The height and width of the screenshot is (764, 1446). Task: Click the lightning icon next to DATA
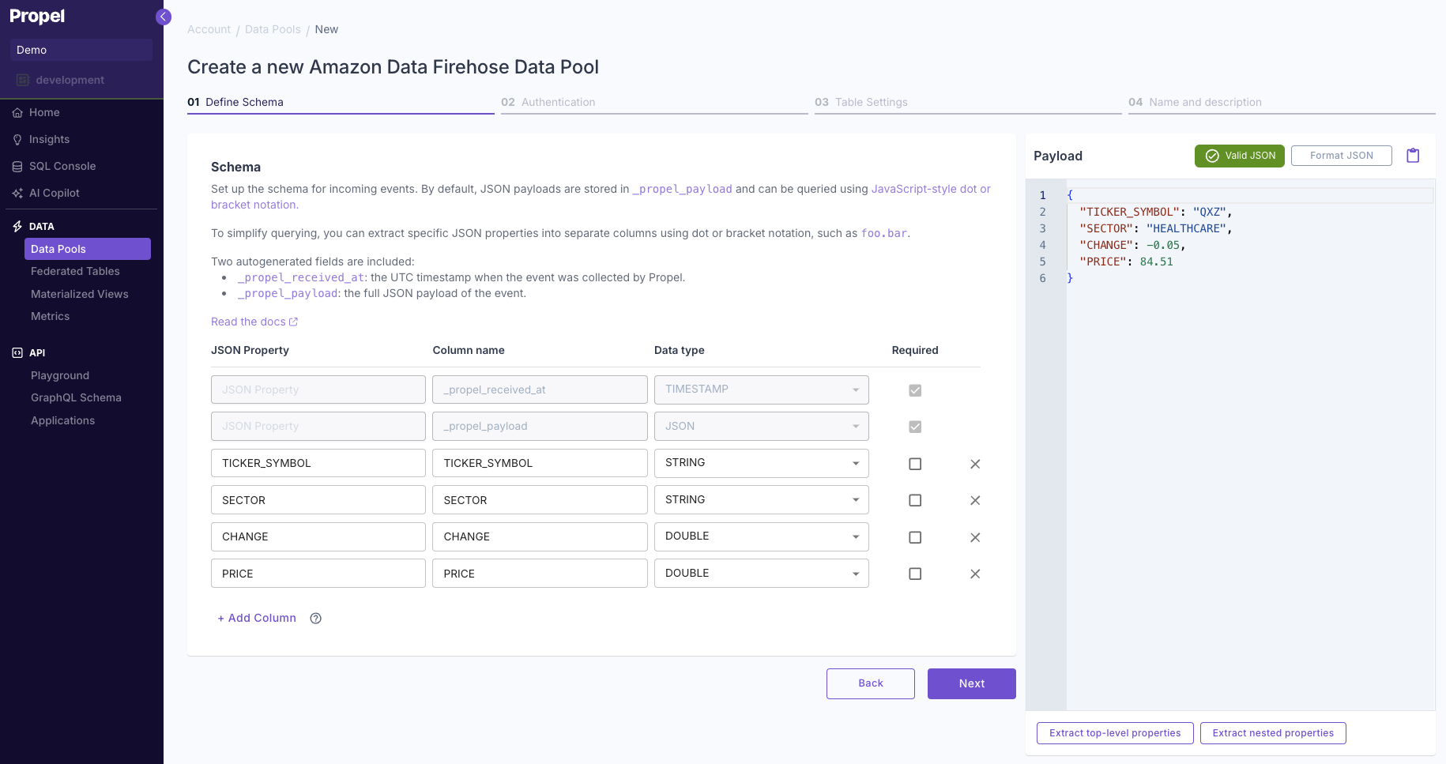17,226
